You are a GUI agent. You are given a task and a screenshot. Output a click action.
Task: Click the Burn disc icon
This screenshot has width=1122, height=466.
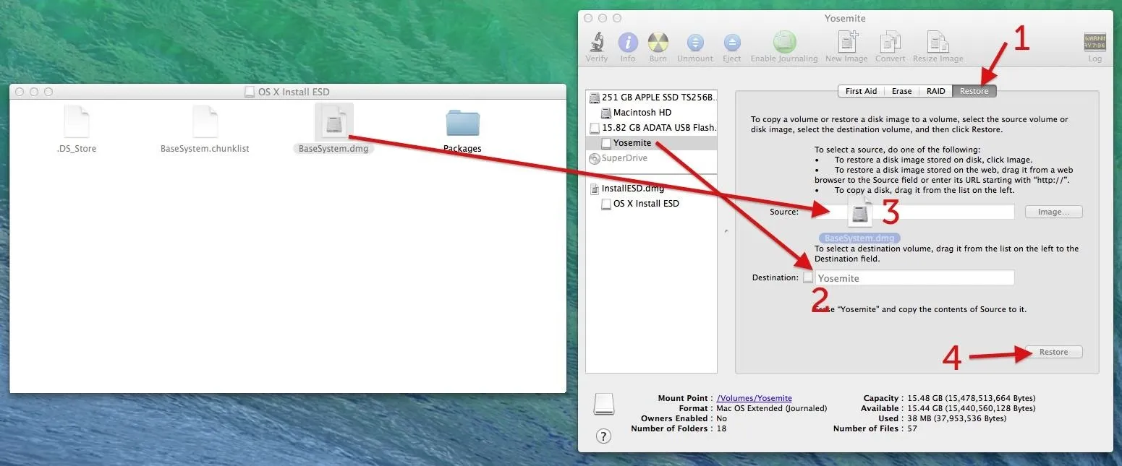click(658, 43)
